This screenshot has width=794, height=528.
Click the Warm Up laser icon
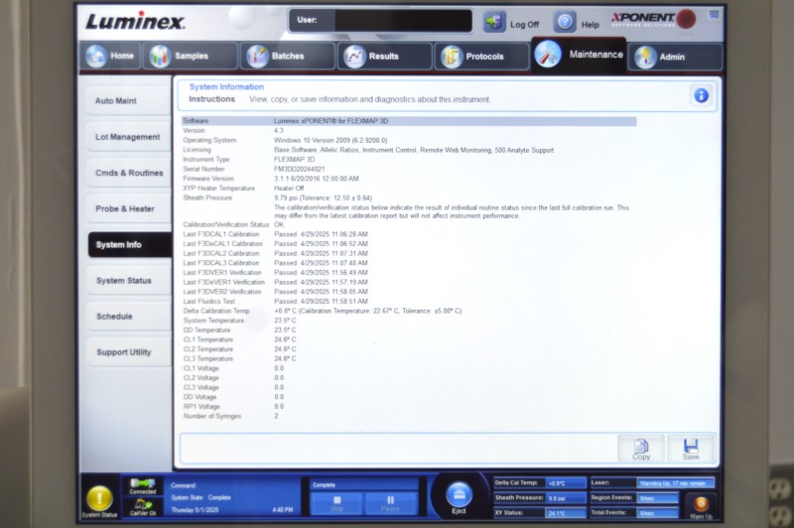(x=701, y=506)
